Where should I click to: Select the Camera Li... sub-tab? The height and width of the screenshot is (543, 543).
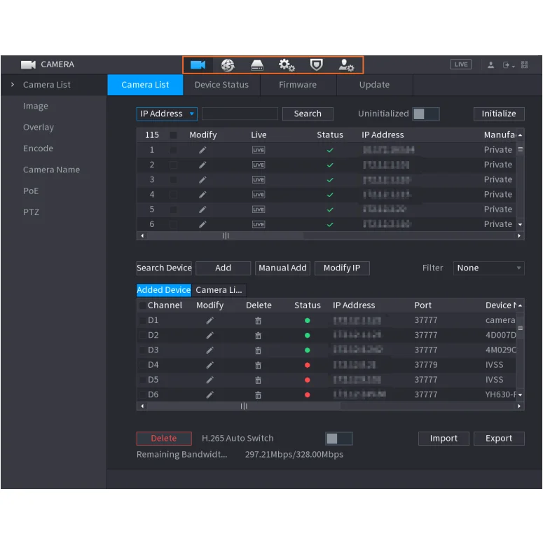[x=219, y=290]
